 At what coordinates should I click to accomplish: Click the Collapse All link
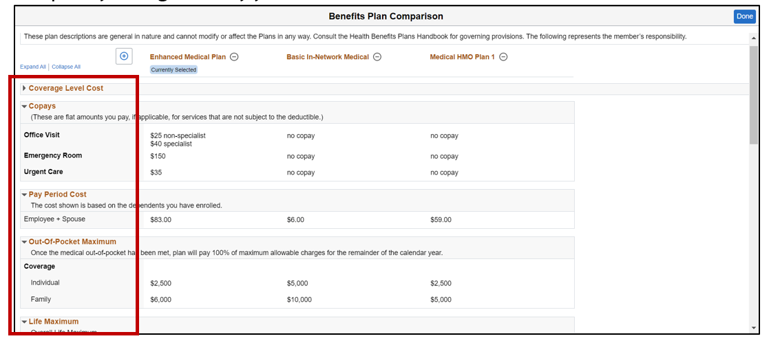coord(66,67)
